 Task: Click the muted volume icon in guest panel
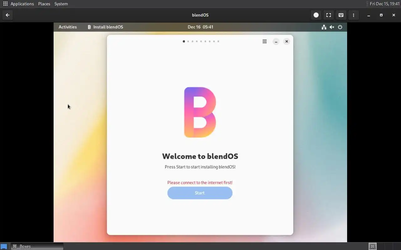pyautogui.click(x=332, y=27)
